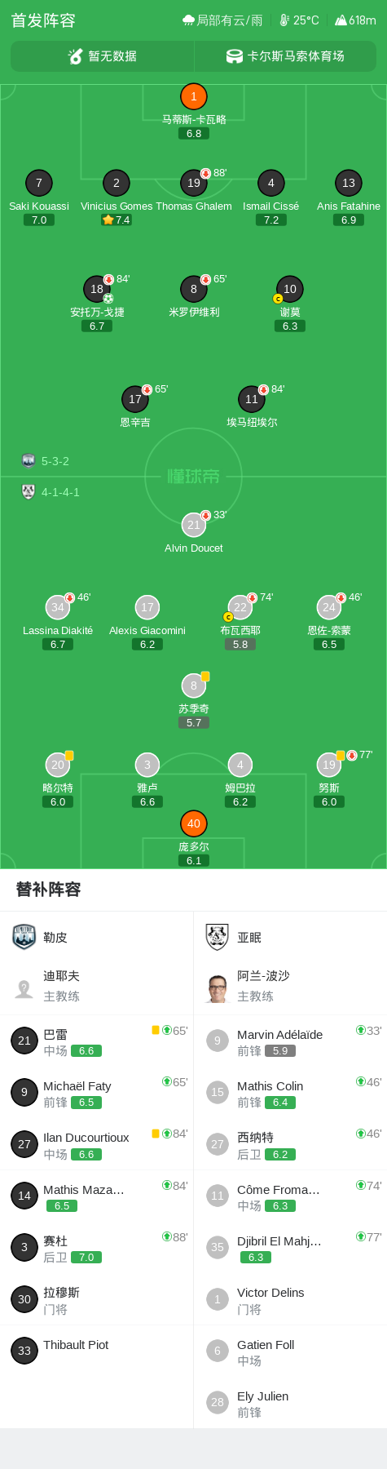Tap the stadium icon beside 卡尔斯马索体育场
Image resolution: width=387 pixels, height=1469 pixels.
click(235, 56)
